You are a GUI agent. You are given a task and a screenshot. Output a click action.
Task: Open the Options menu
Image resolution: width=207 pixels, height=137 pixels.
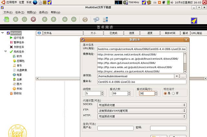click(43, 12)
